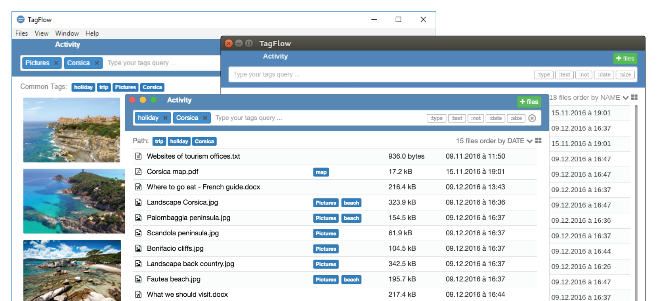Open the Files menu

21,33
